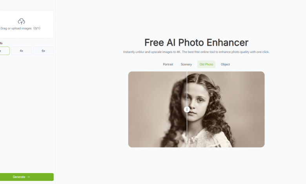Click the arrow icon in Generate button

click(28, 177)
